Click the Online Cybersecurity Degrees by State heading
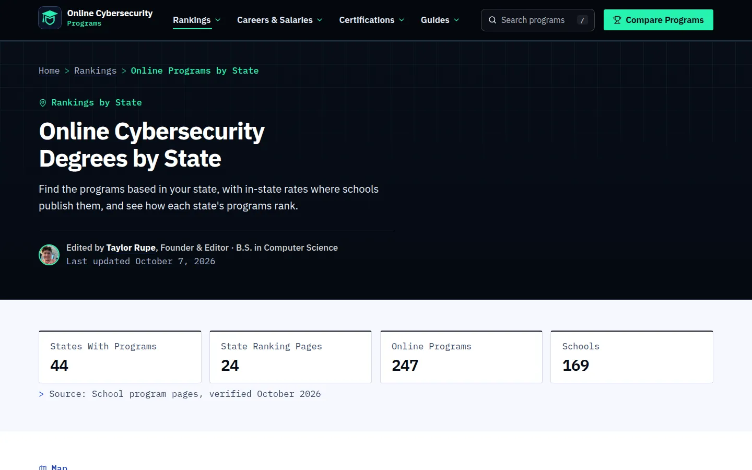Image resolution: width=752 pixels, height=470 pixels. 152,145
